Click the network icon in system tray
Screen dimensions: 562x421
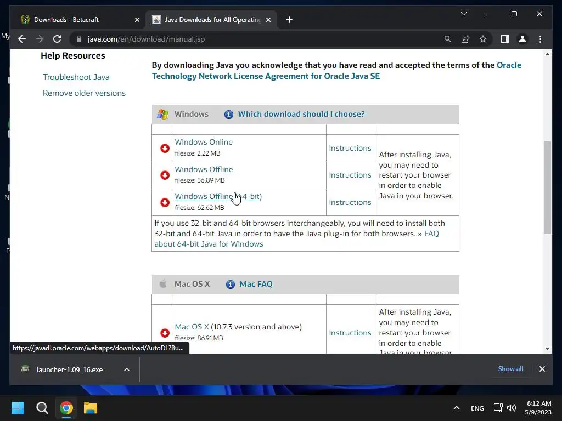tap(498, 408)
